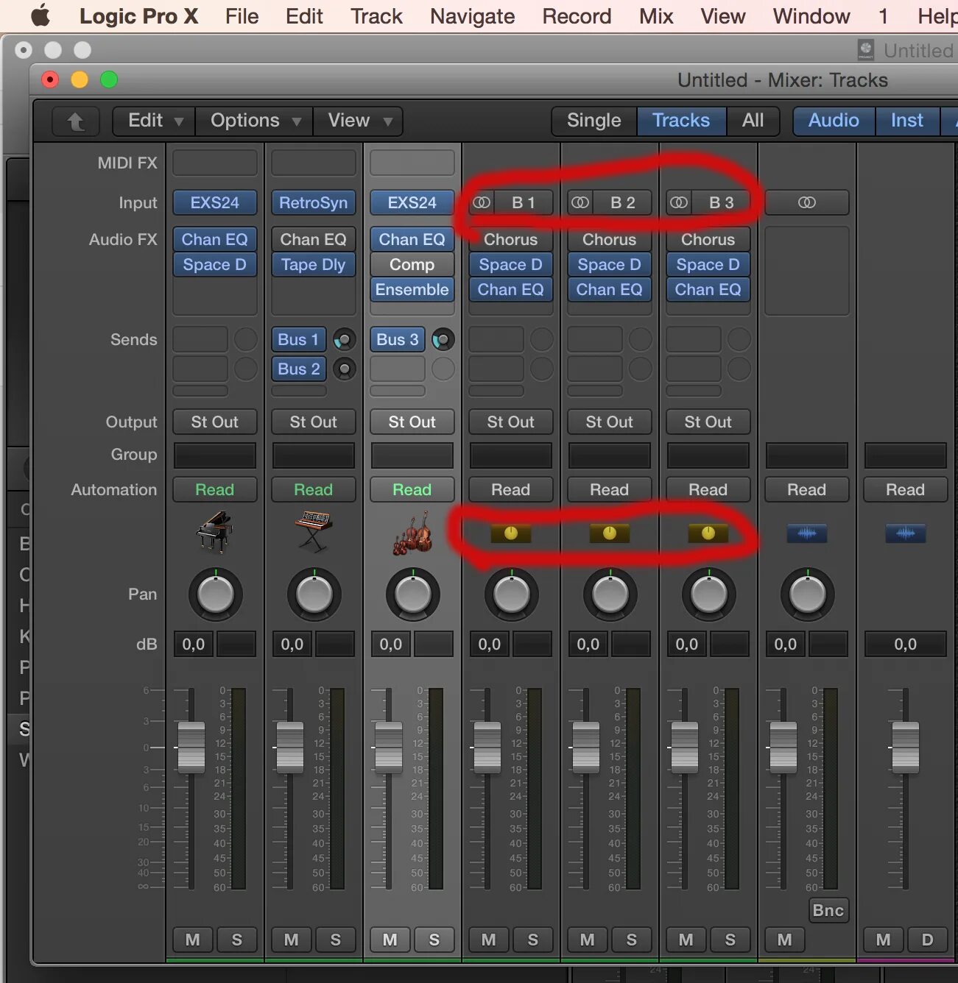This screenshot has width=958, height=983.
Task: Click the volume fader on the piano strip
Action: [x=191, y=748]
